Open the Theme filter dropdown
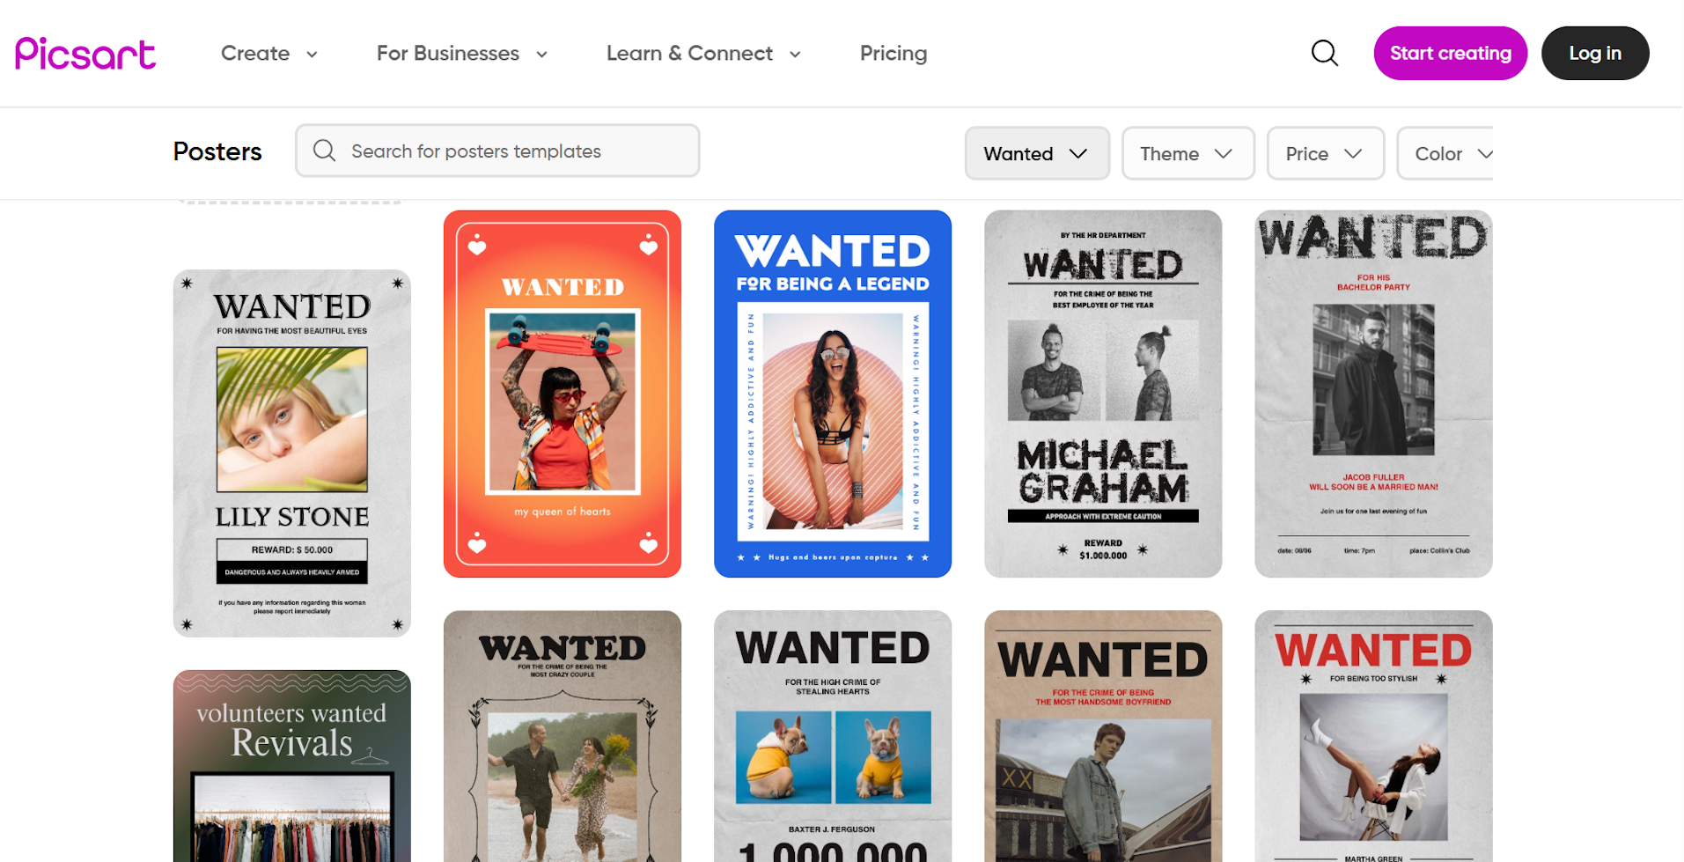The image size is (1684, 862). pos(1188,153)
